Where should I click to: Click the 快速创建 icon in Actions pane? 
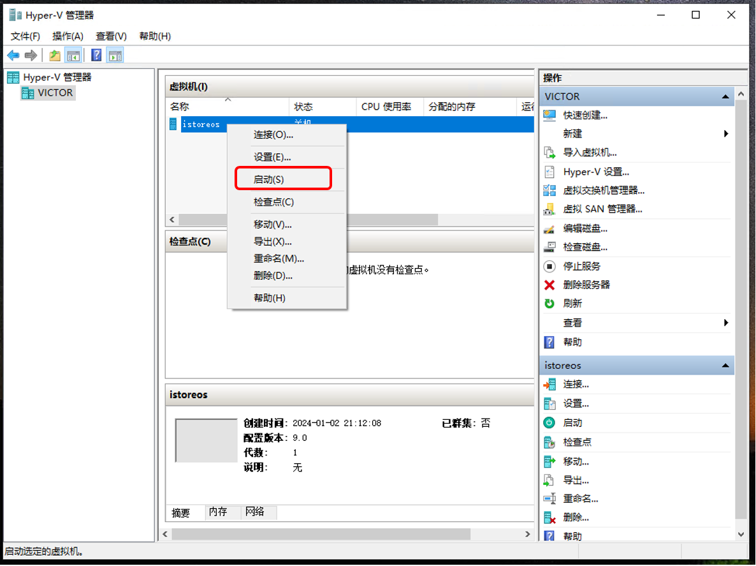point(549,115)
